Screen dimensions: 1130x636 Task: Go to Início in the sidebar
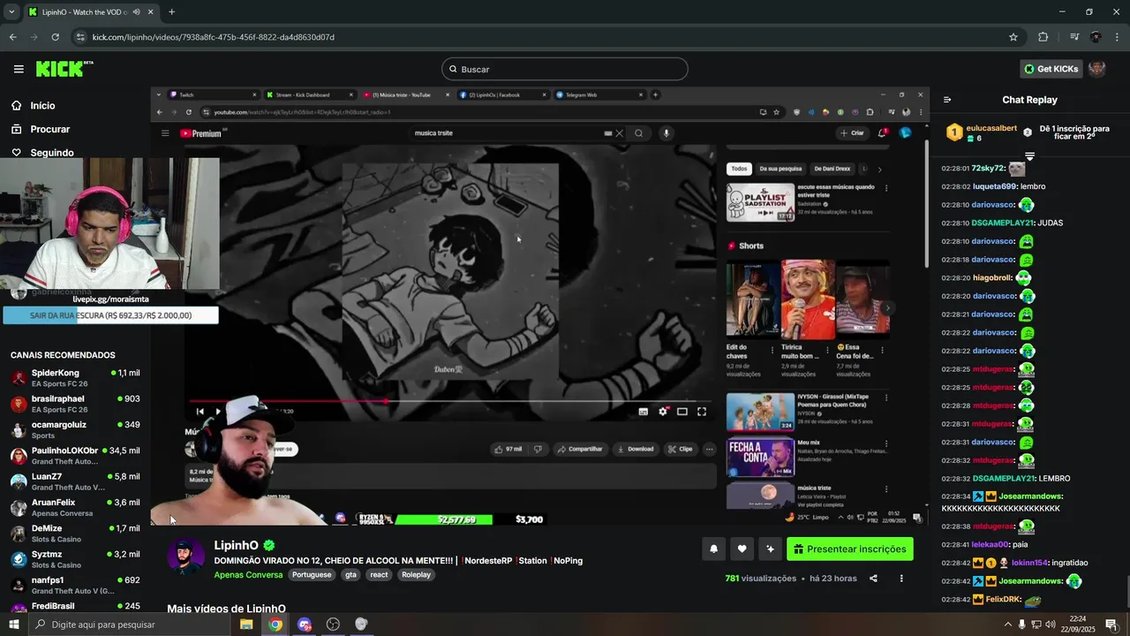point(42,106)
